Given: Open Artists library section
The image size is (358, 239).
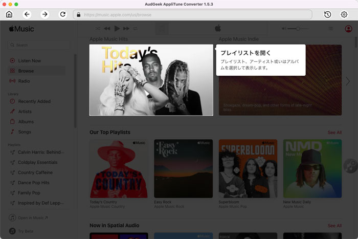Looking at the screenshot, I should pos(36,112).
